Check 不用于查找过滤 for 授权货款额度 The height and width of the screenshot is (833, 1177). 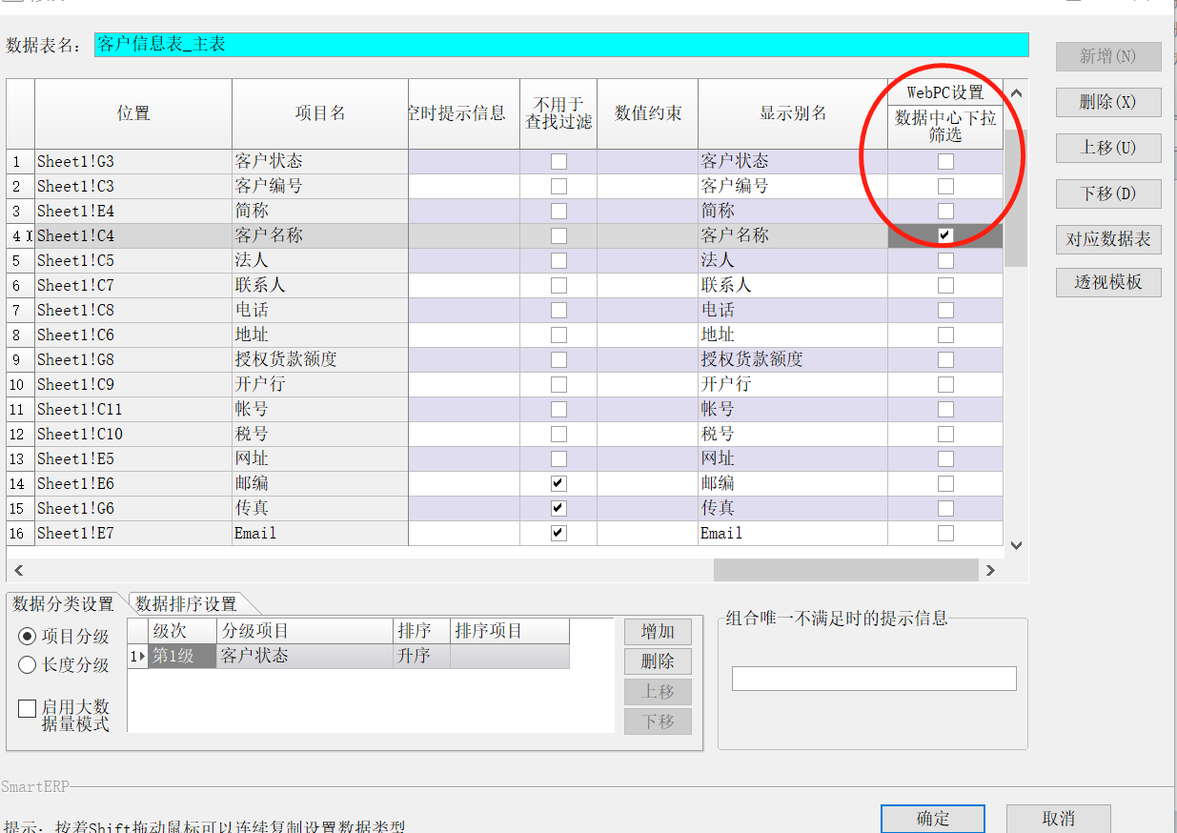point(558,359)
